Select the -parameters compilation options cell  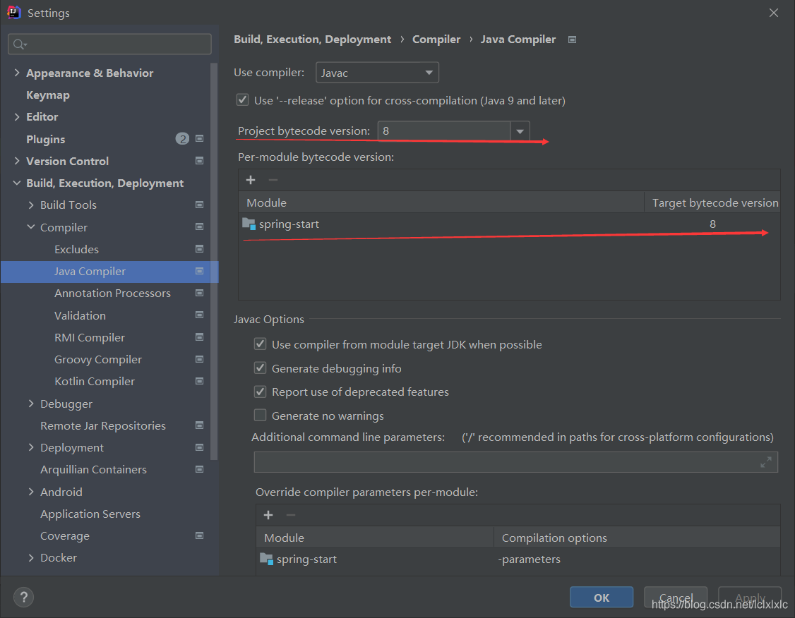[530, 559]
